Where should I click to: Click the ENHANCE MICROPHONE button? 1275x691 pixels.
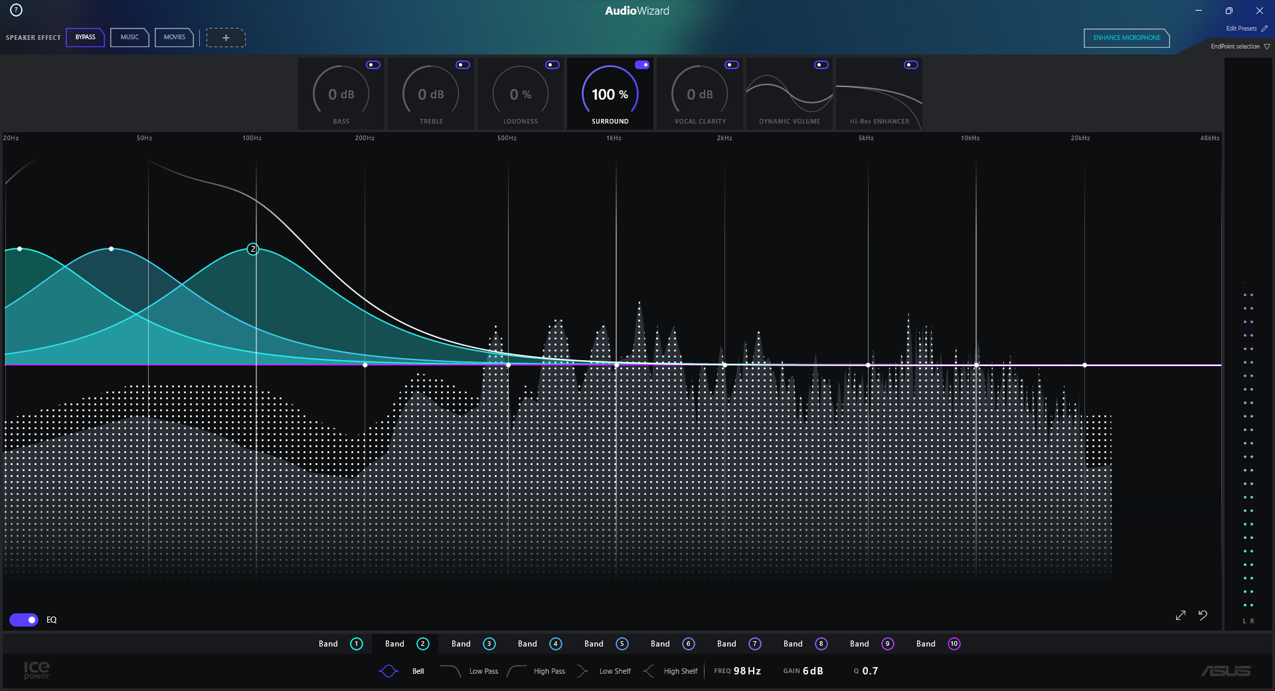1126,38
